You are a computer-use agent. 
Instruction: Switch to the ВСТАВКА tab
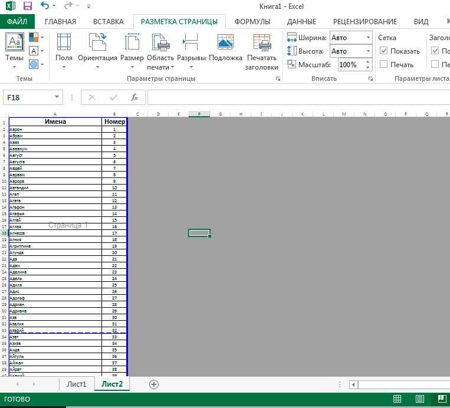[x=108, y=21]
